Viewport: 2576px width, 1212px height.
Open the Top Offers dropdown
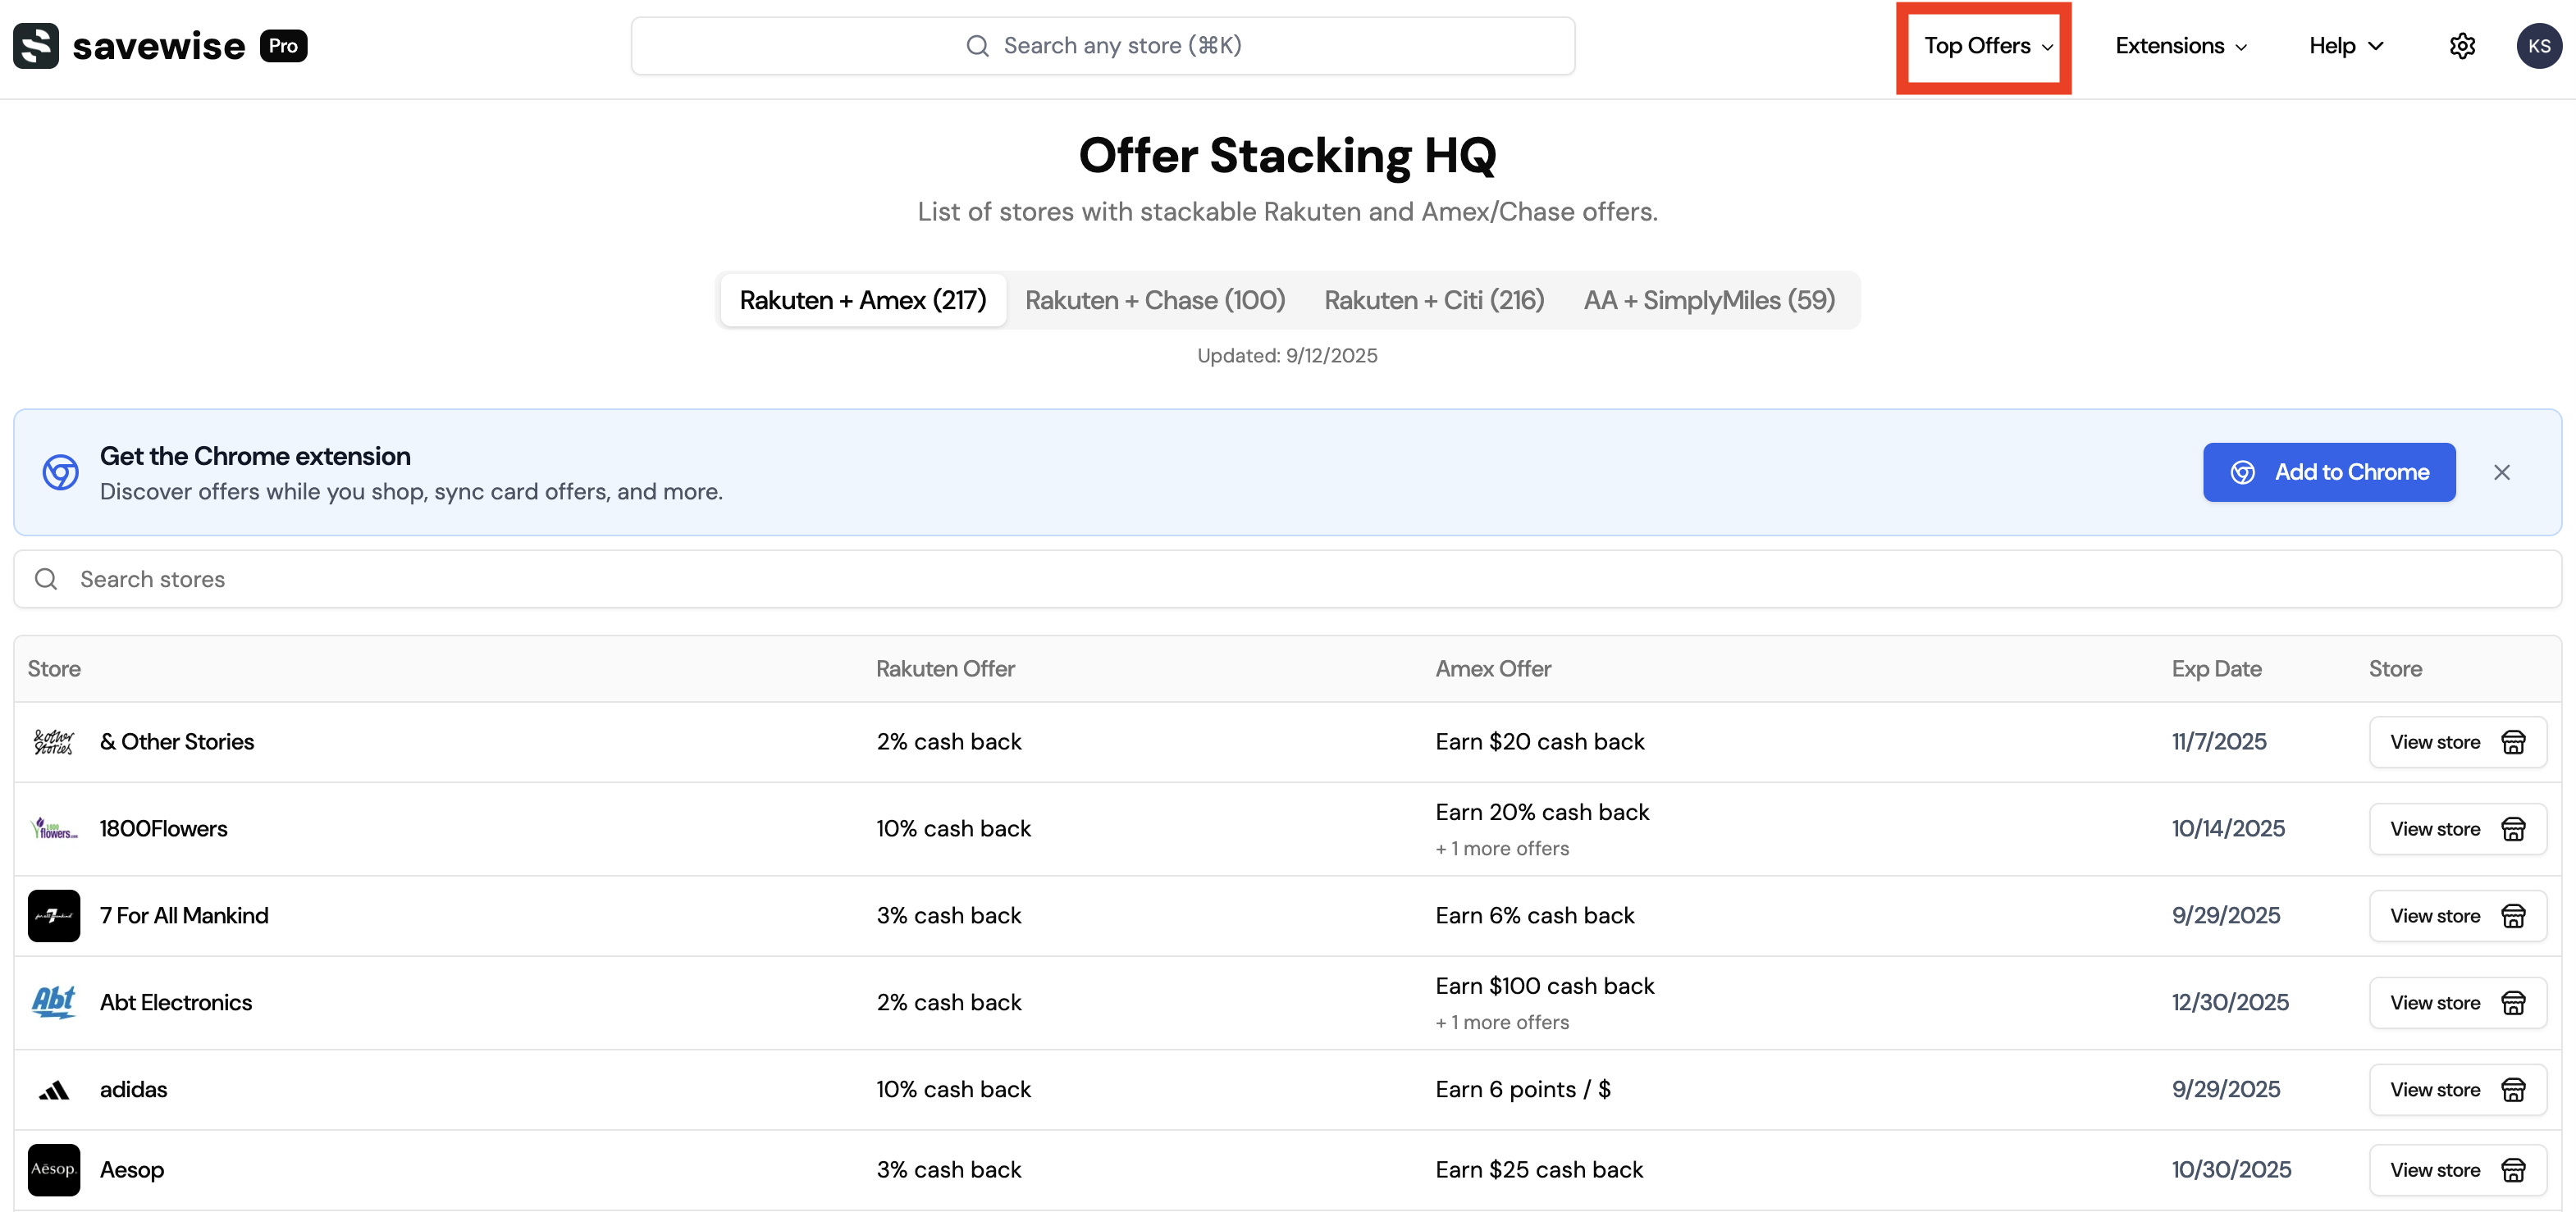[x=1987, y=46]
